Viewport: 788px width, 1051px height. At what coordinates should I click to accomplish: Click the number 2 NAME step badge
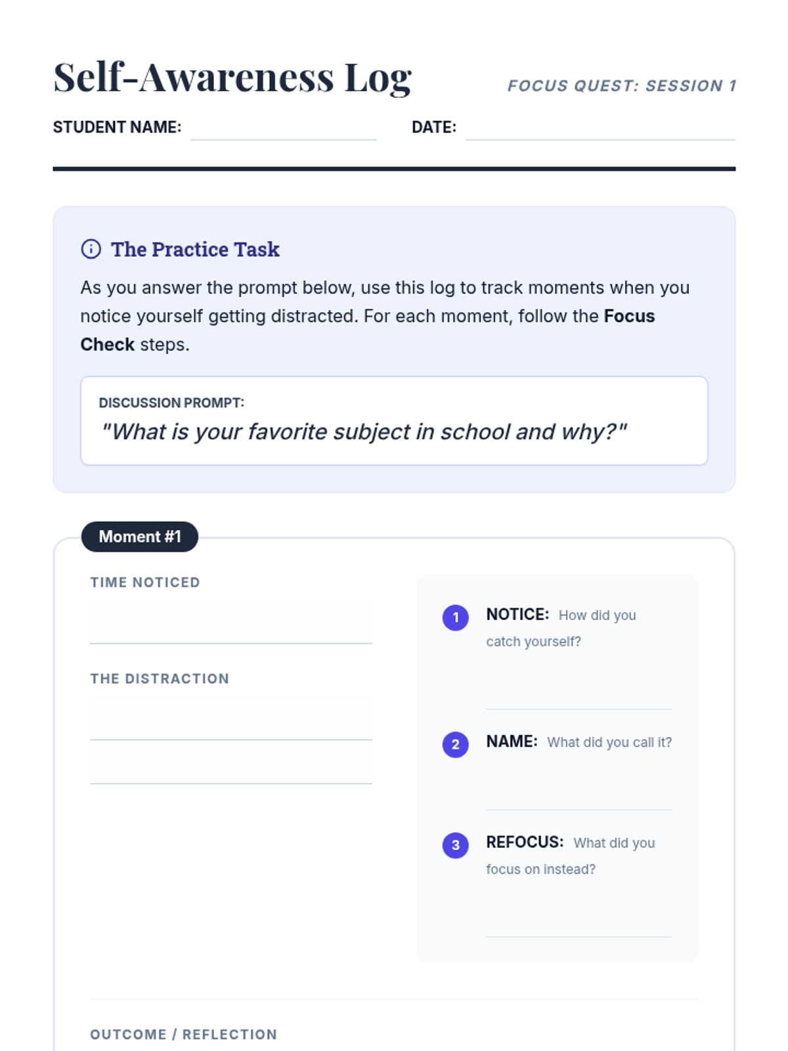tap(455, 744)
